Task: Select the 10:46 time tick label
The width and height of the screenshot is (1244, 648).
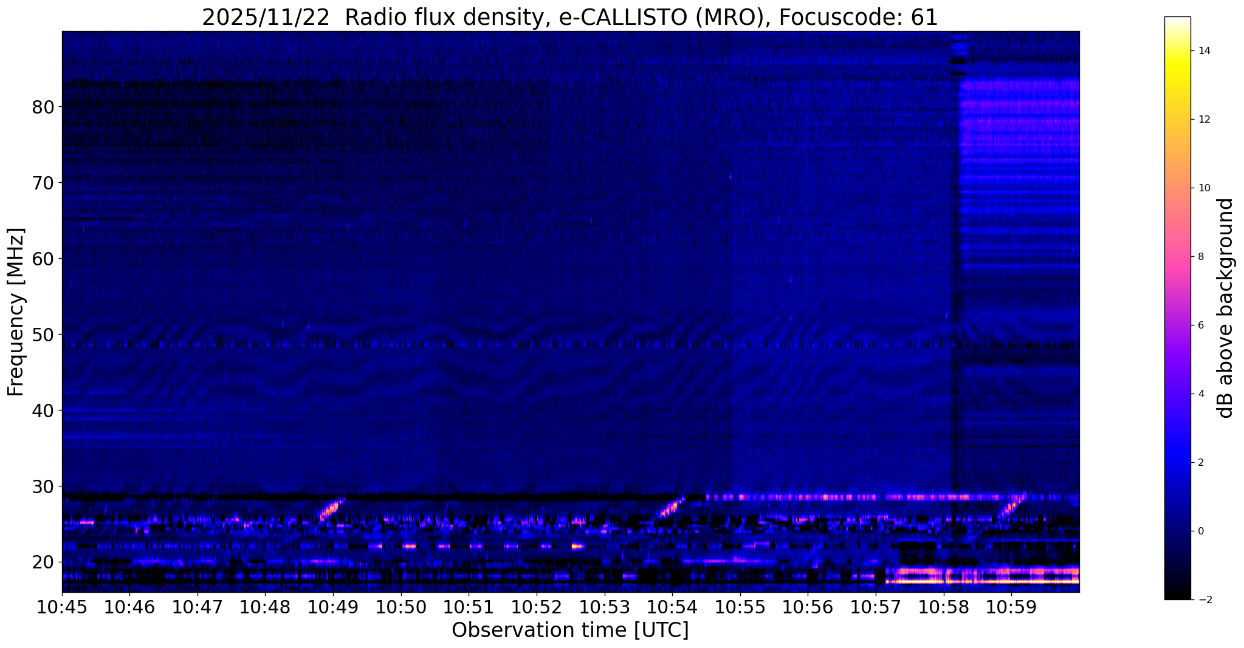Action: (129, 607)
